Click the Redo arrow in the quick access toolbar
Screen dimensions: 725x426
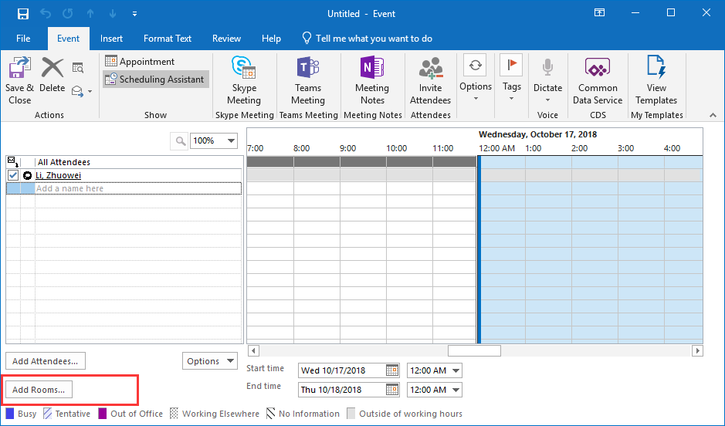coord(67,14)
